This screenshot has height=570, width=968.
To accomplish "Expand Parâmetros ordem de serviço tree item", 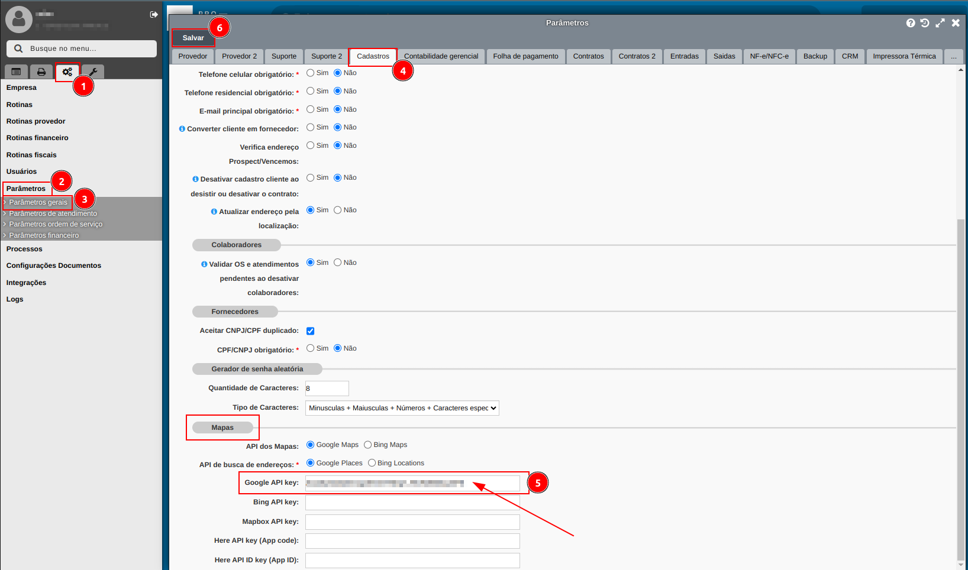I will (x=56, y=224).
